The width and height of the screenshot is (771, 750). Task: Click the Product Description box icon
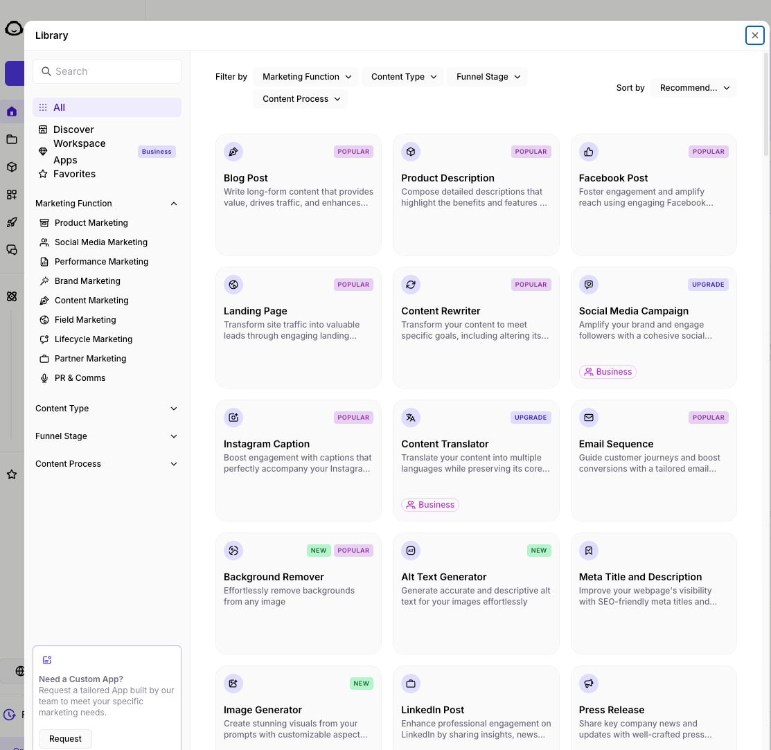[x=411, y=152]
